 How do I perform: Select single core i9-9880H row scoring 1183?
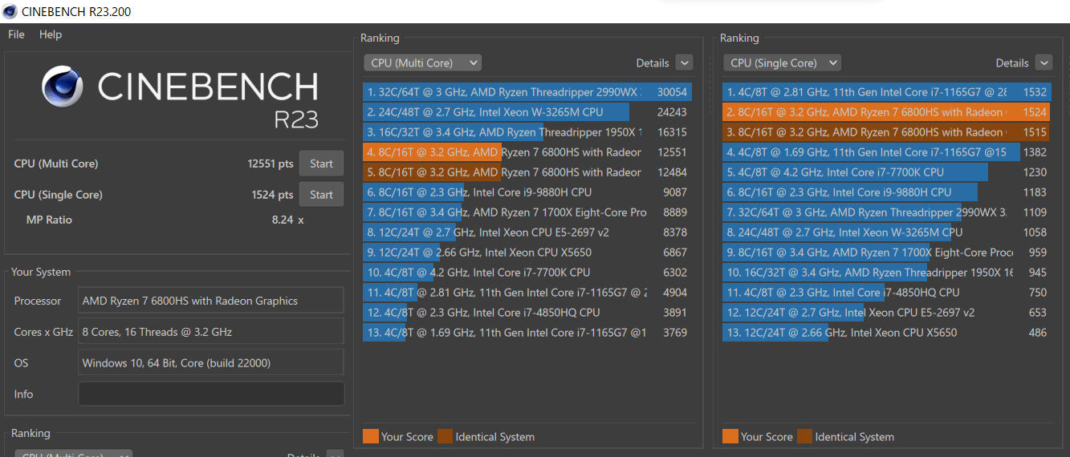(x=887, y=192)
